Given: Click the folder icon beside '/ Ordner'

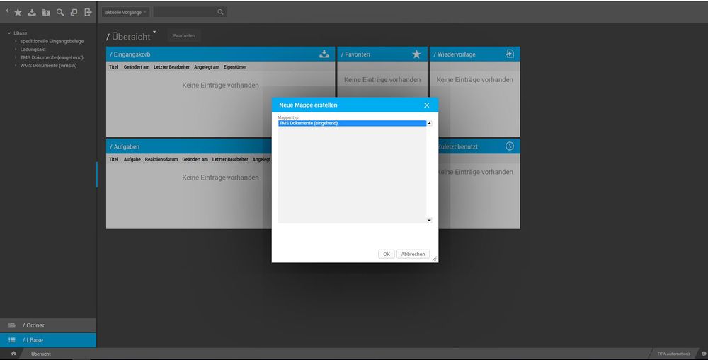Looking at the screenshot, I should tap(12, 325).
